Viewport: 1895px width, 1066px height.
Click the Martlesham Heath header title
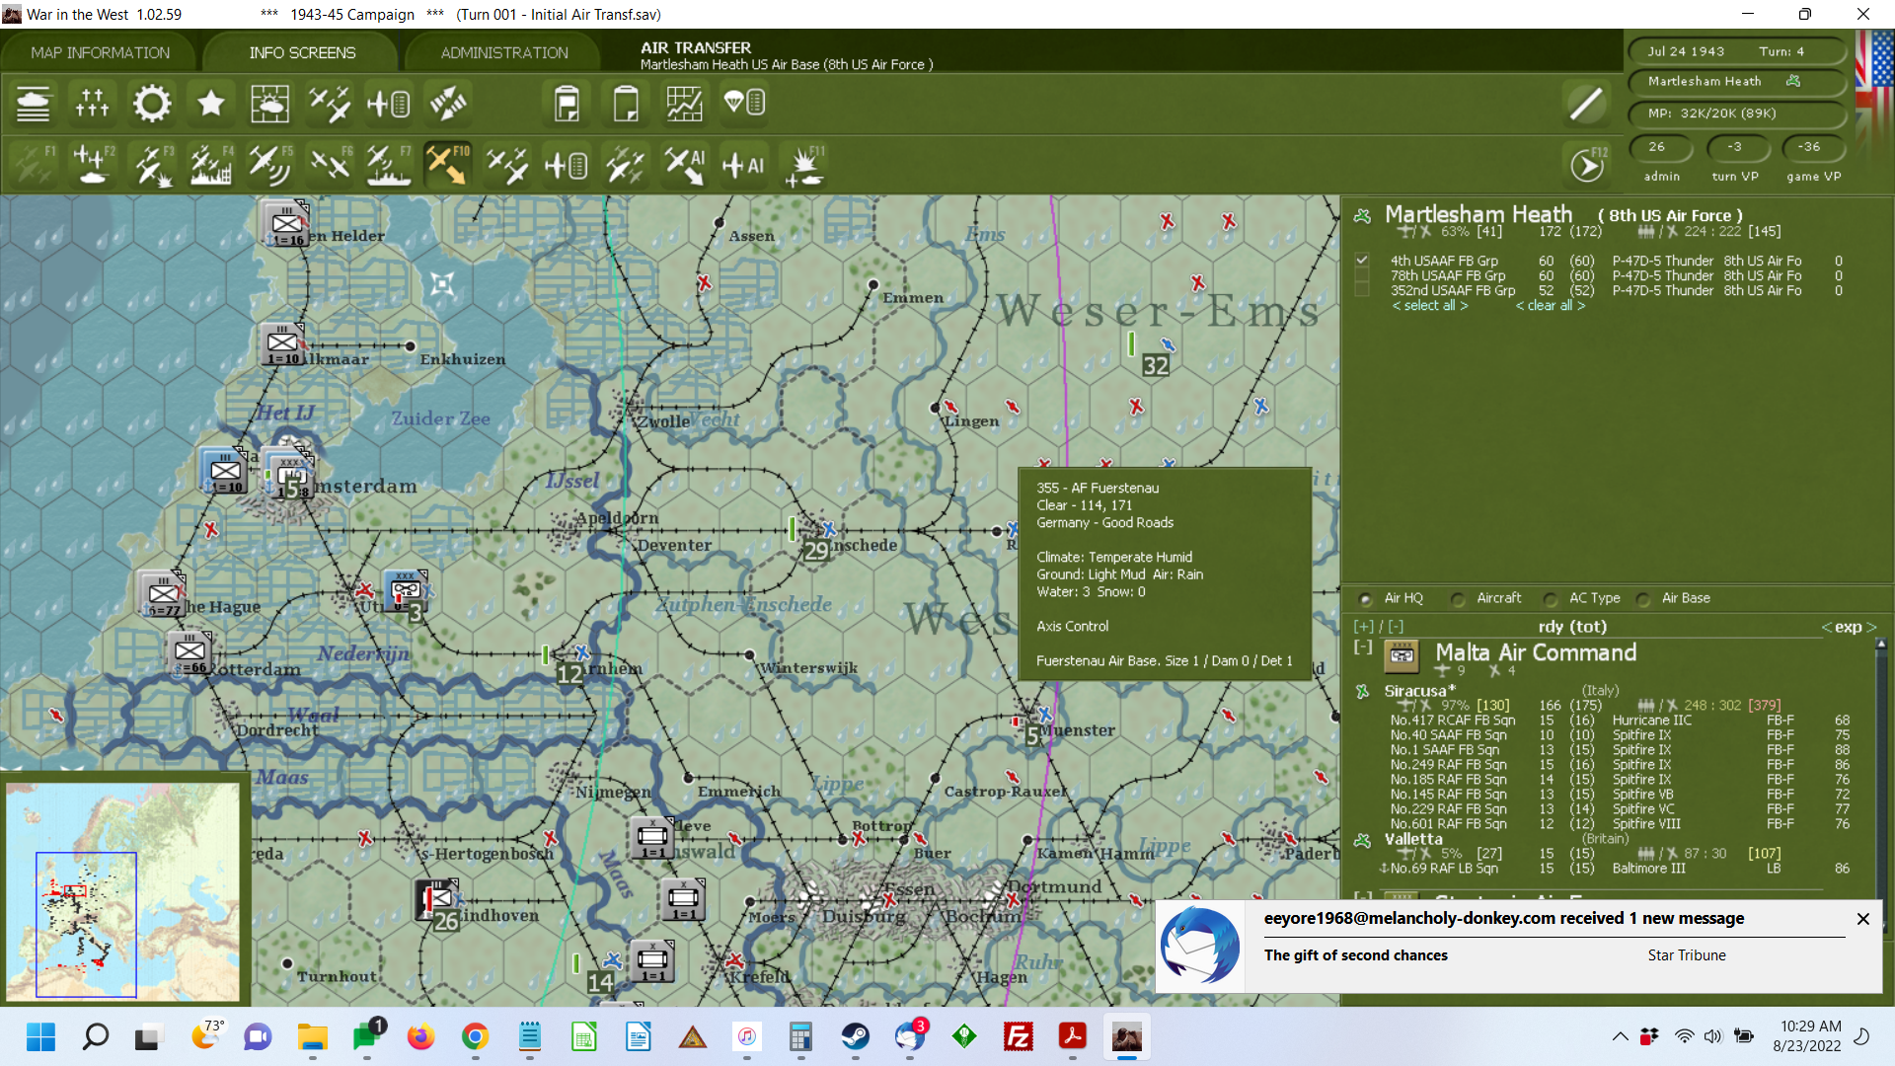(1478, 214)
